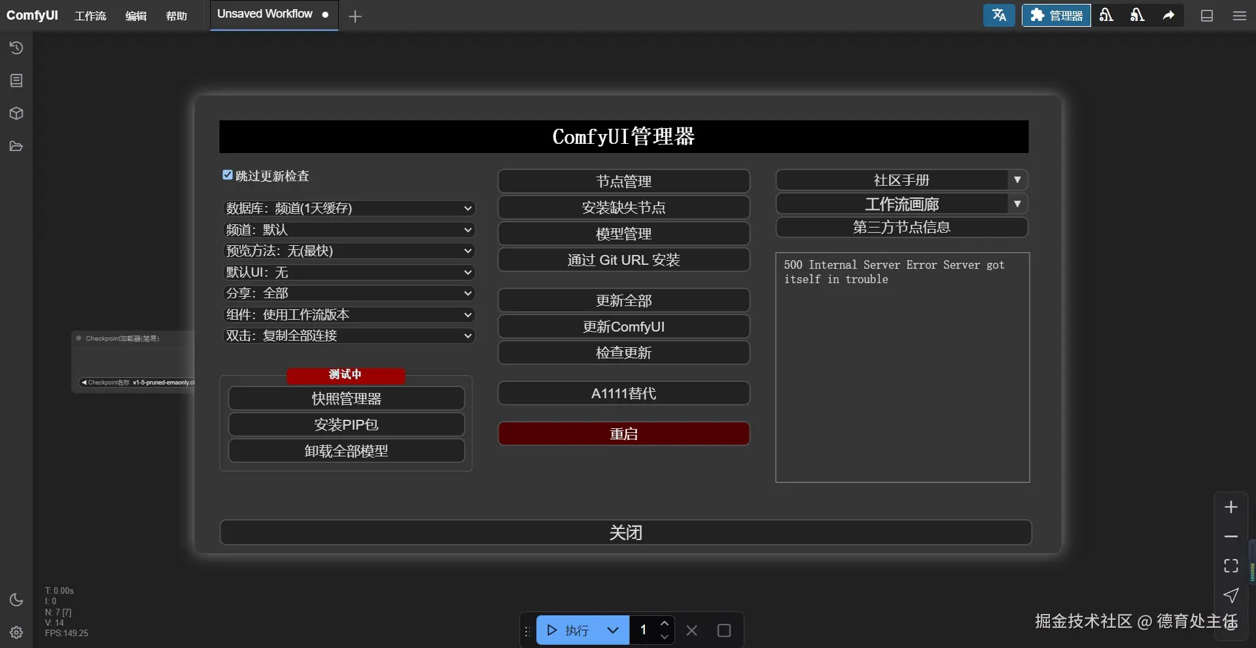Click the unload models icon beside 管理器
This screenshot has width=1256, height=648.
(x=1106, y=15)
